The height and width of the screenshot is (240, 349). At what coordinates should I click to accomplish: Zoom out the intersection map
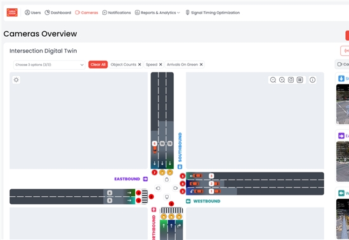[273, 80]
